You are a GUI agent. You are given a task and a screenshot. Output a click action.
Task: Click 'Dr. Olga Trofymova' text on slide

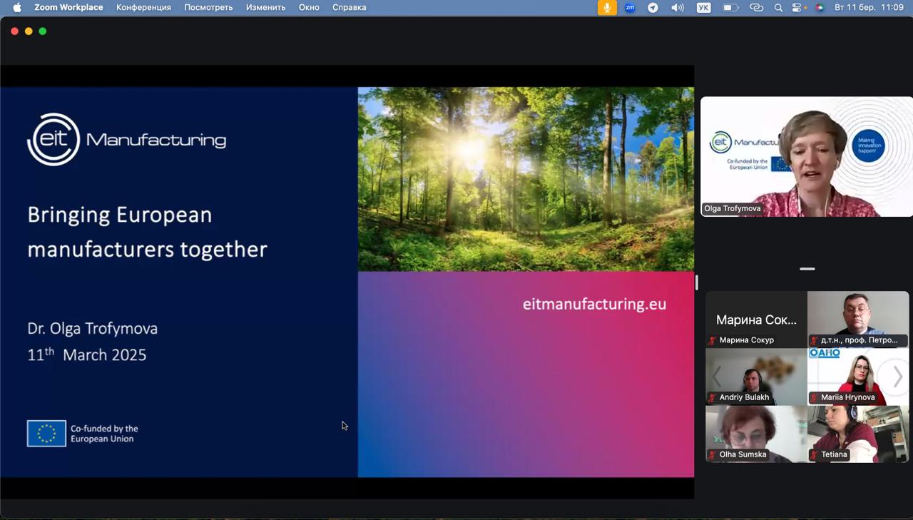[92, 329]
